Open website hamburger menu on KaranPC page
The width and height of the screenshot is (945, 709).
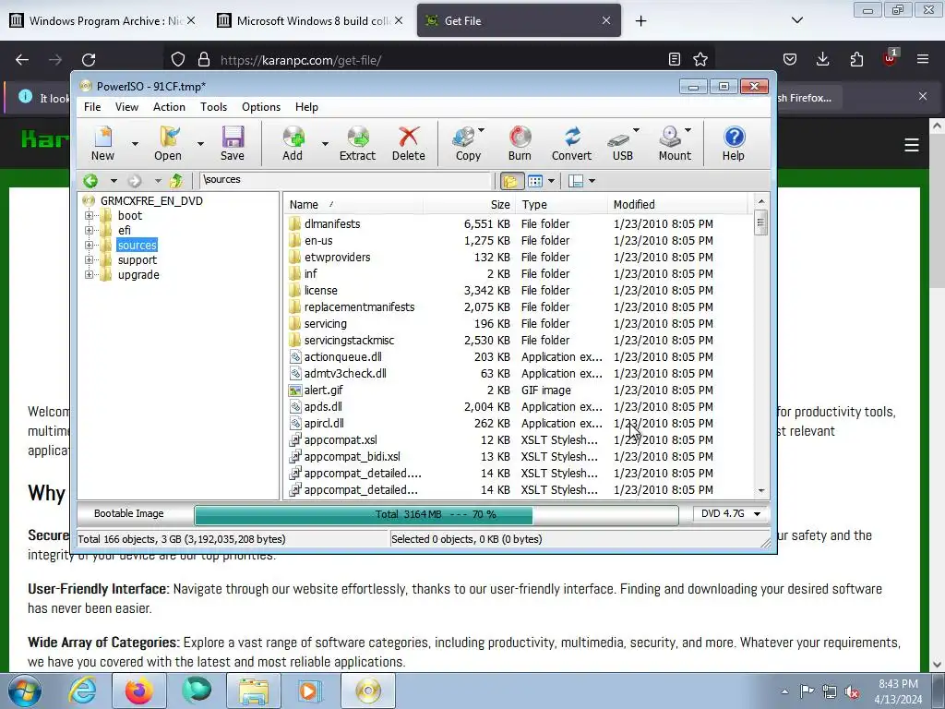tap(911, 145)
